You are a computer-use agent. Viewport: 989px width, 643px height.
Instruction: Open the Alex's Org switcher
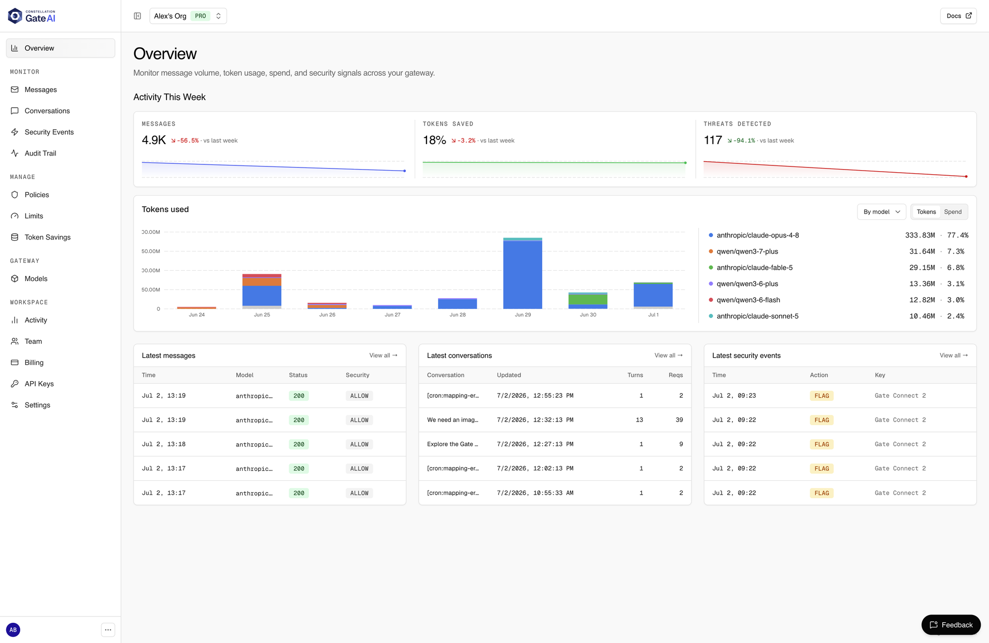188,16
